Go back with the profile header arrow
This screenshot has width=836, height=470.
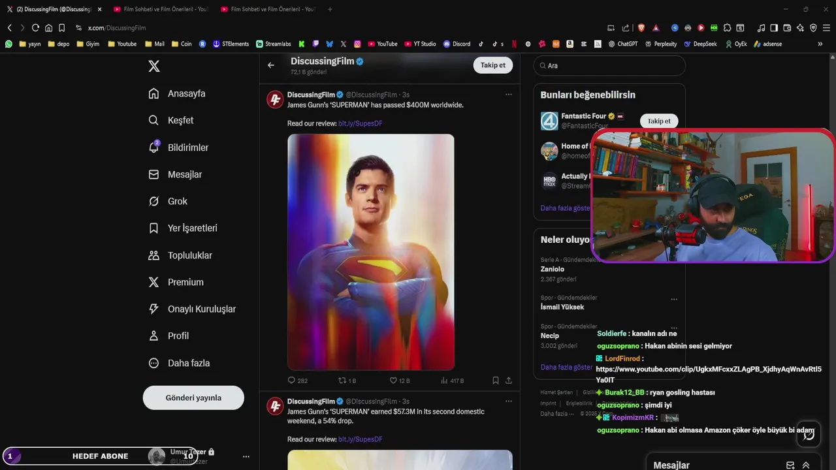pyautogui.click(x=271, y=65)
